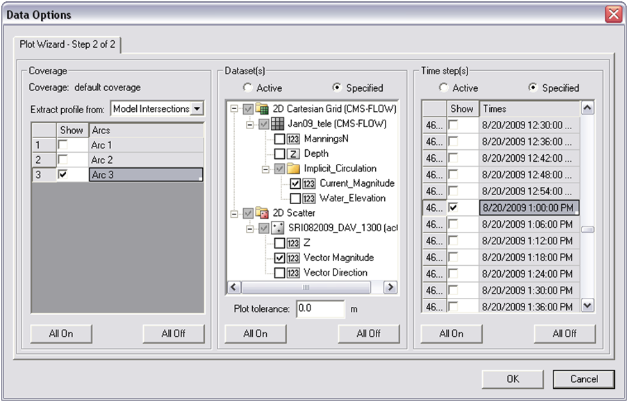This screenshot has height=402, width=628.
Task: Uncheck the Vector Magnitude checkbox
Action: pyautogui.click(x=279, y=258)
